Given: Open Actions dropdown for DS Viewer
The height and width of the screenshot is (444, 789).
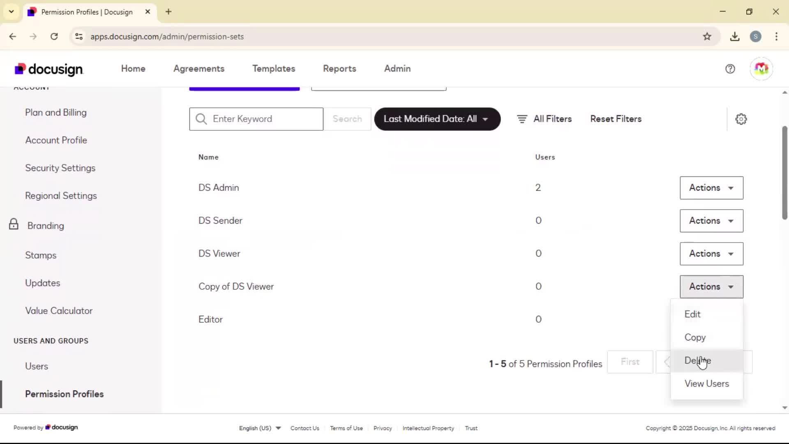Looking at the screenshot, I should 711,254.
